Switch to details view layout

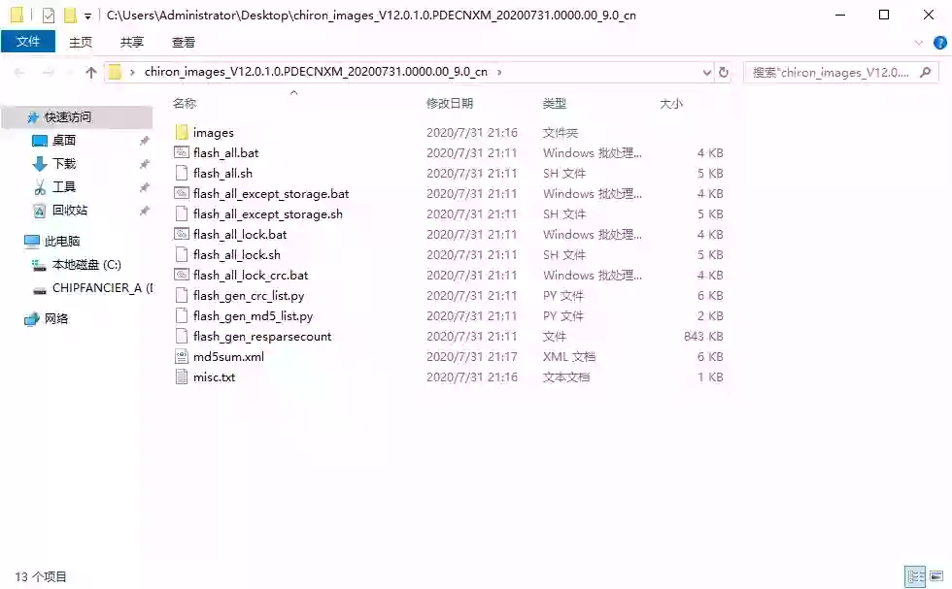click(914, 576)
